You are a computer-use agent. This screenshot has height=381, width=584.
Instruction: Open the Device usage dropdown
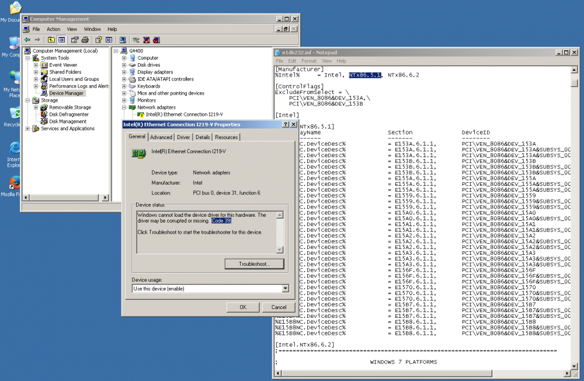pyautogui.click(x=285, y=289)
